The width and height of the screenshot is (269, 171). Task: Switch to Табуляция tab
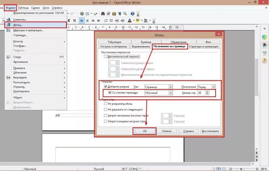pyautogui.click(x=115, y=42)
